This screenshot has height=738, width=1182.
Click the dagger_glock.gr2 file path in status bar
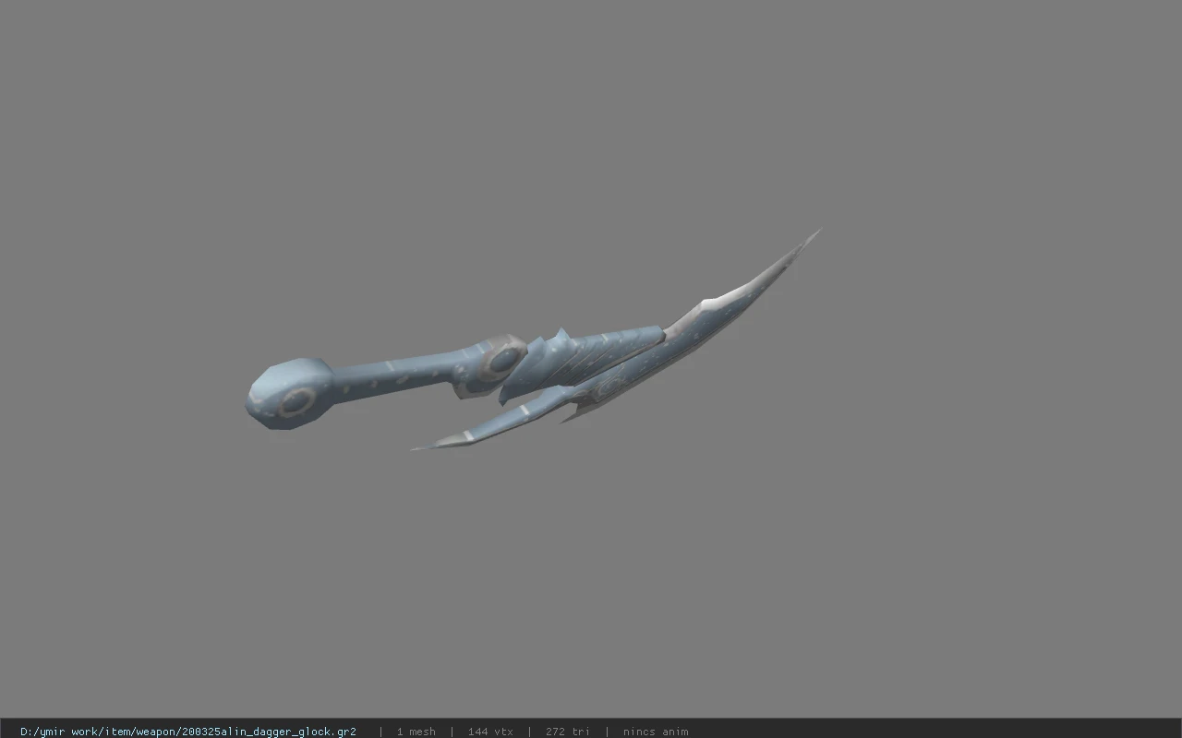point(188,732)
